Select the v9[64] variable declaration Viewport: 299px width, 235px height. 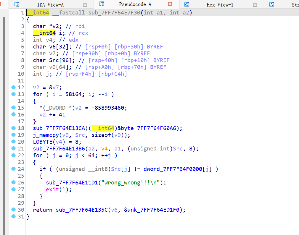pos(52,67)
